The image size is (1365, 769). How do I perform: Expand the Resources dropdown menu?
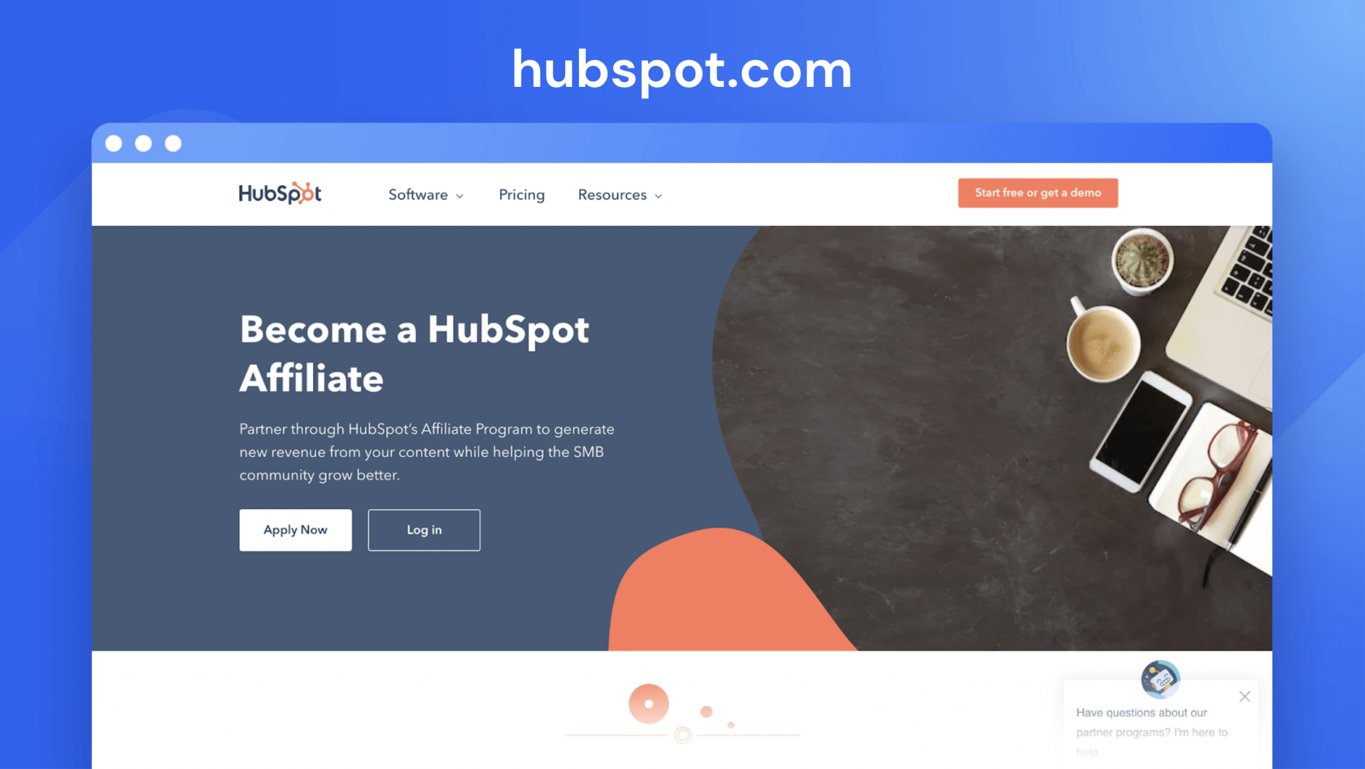point(619,194)
